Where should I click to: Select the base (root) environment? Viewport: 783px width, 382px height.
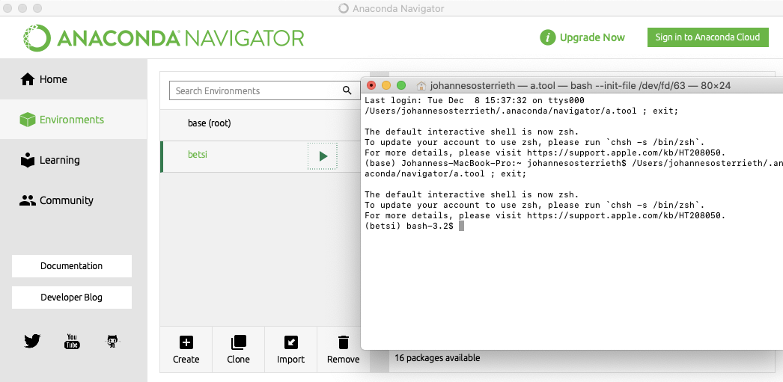(261, 123)
